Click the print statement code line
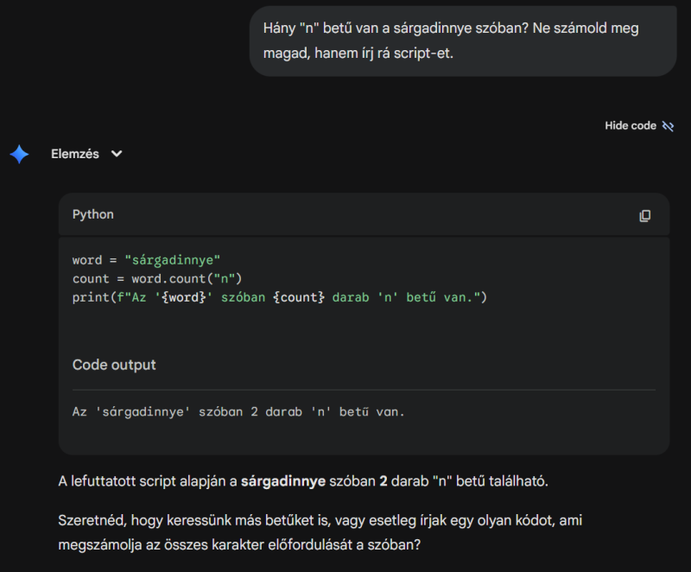This screenshot has width=691, height=572. tap(280, 297)
